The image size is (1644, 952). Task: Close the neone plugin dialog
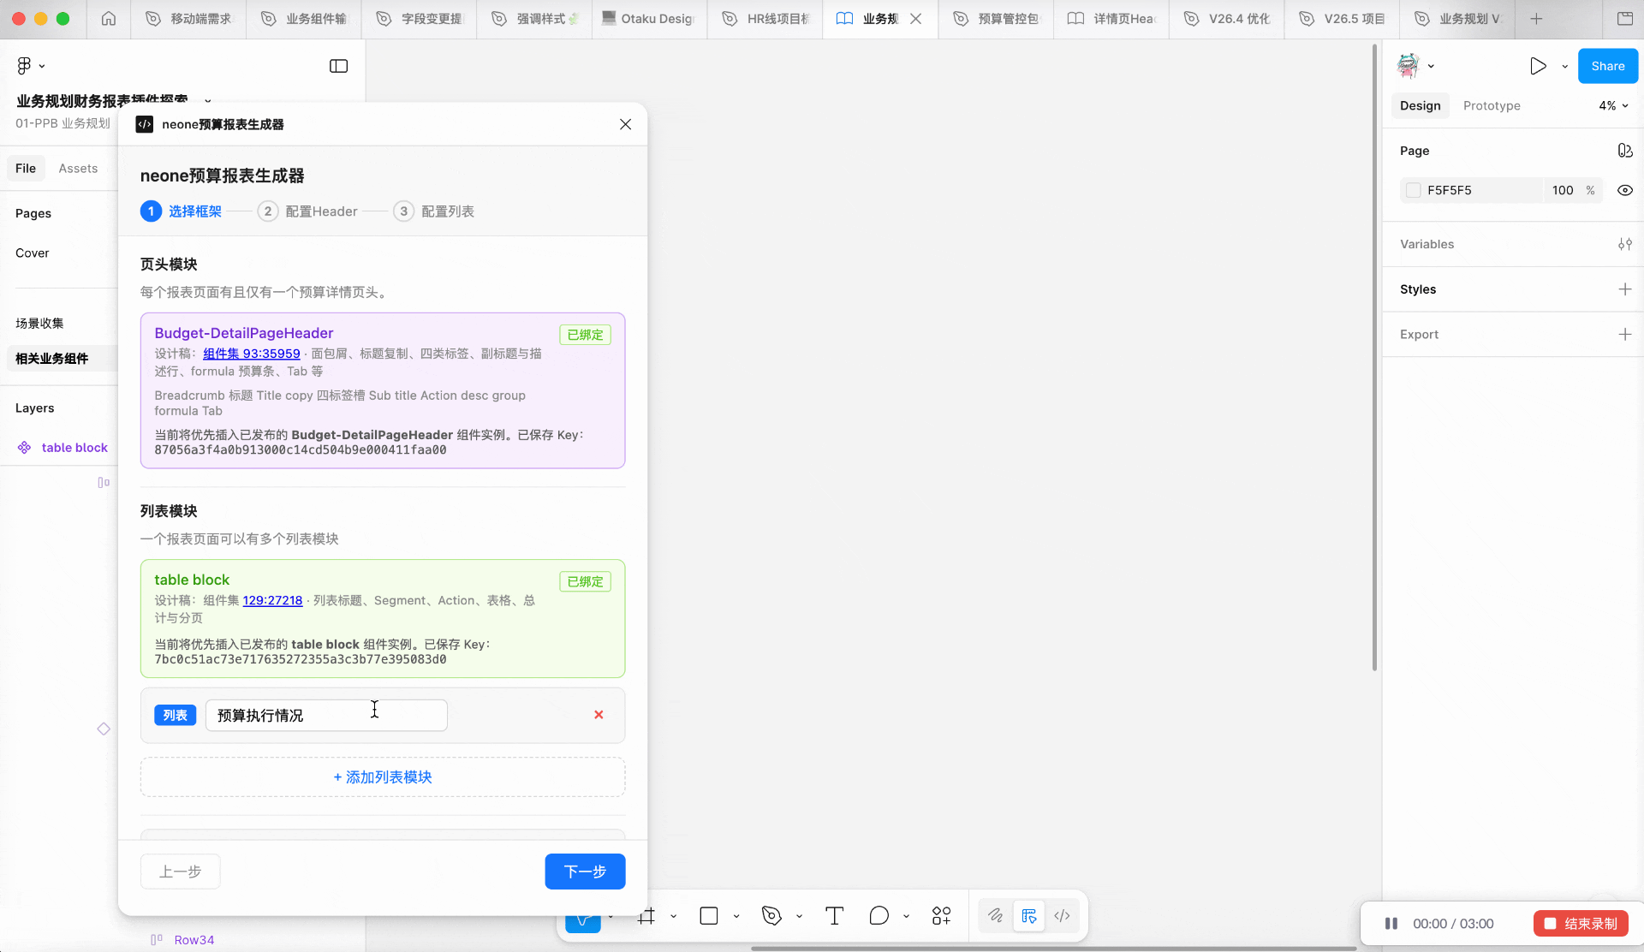(x=626, y=124)
